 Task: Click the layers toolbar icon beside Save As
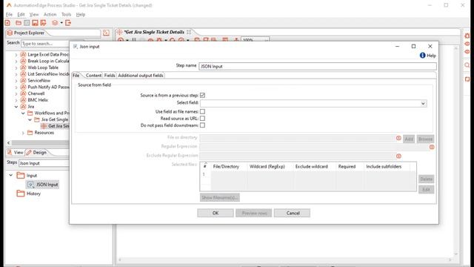[55, 23]
